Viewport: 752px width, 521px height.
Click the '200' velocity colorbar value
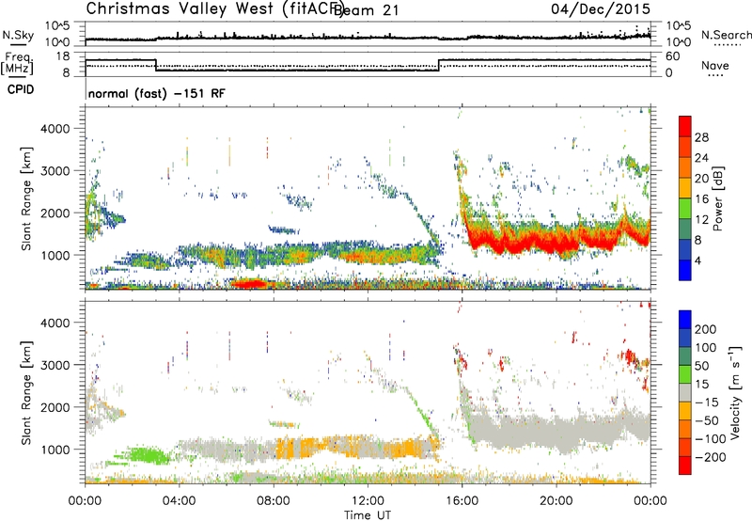[706, 329]
